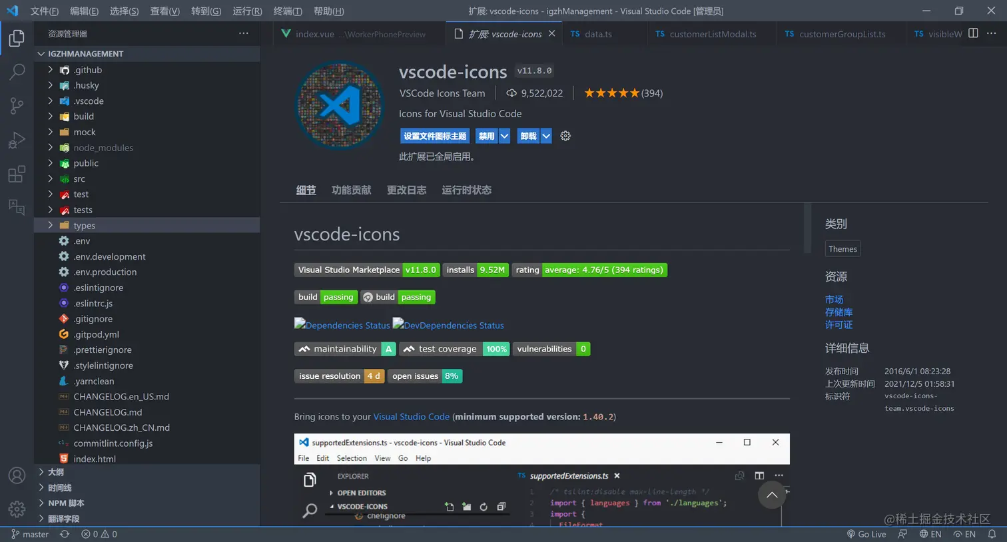Image resolution: width=1007 pixels, height=542 pixels.
Task: Switch to the 功能贡献 tab
Action: tap(351, 190)
